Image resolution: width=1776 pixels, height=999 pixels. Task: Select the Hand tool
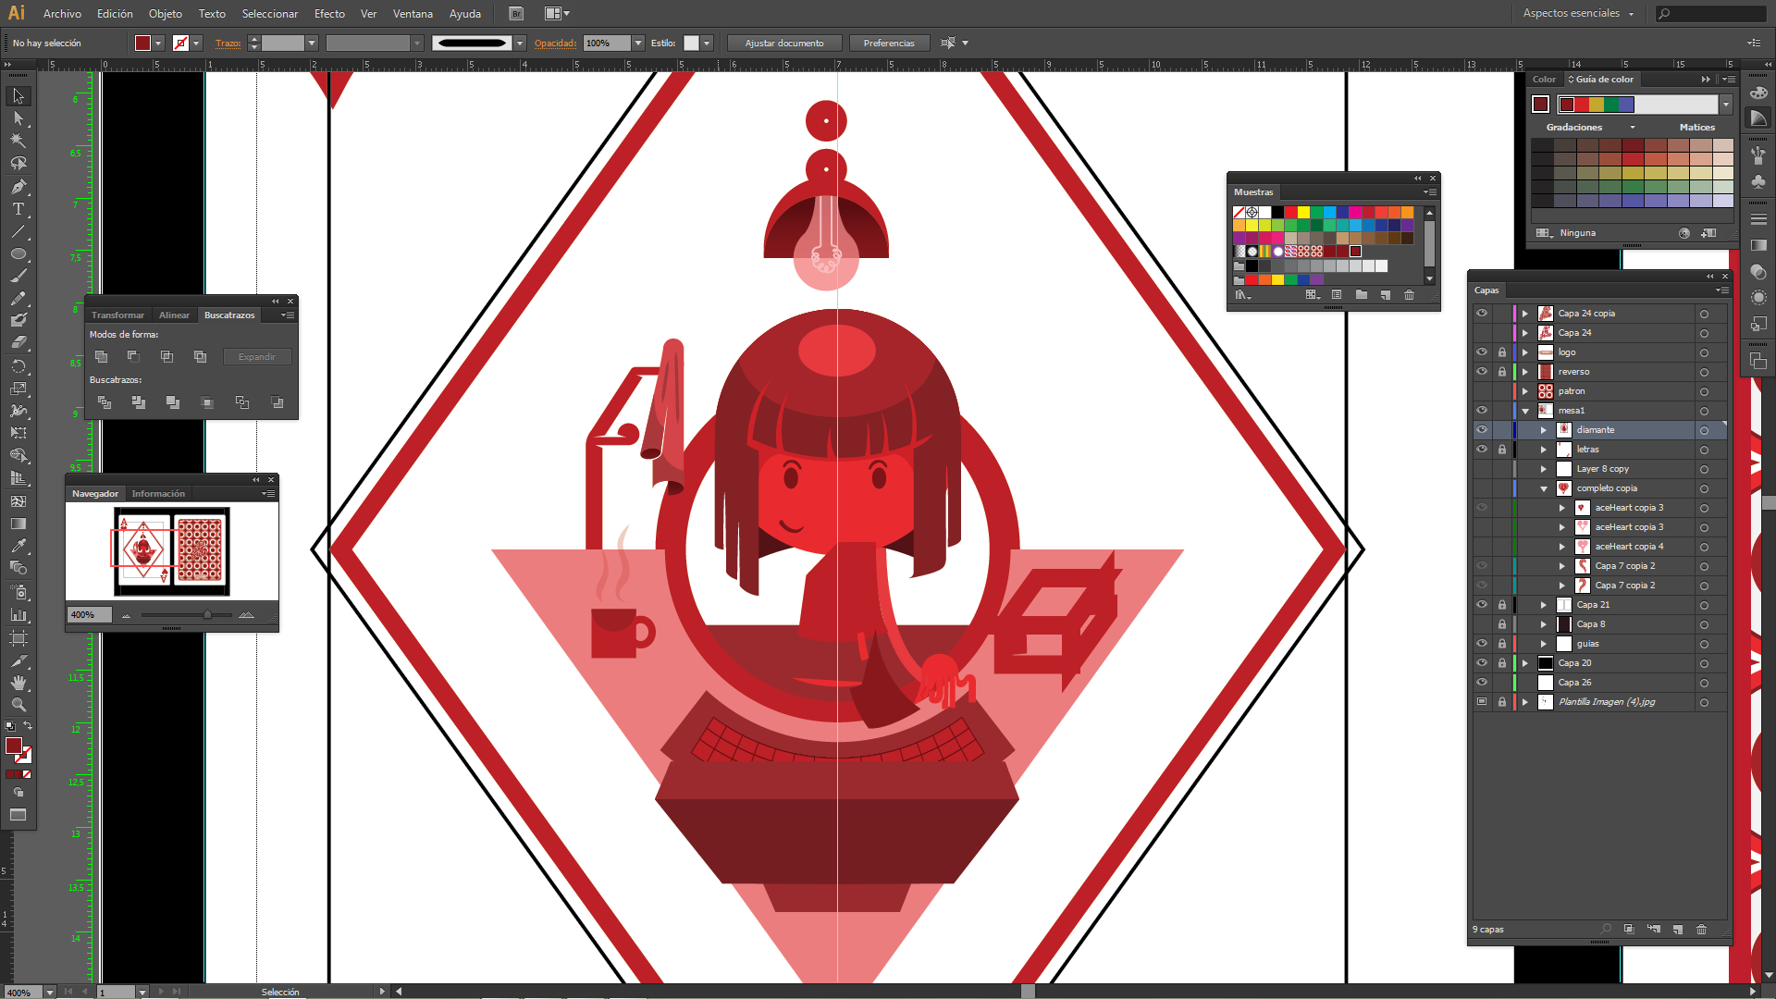[18, 683]
